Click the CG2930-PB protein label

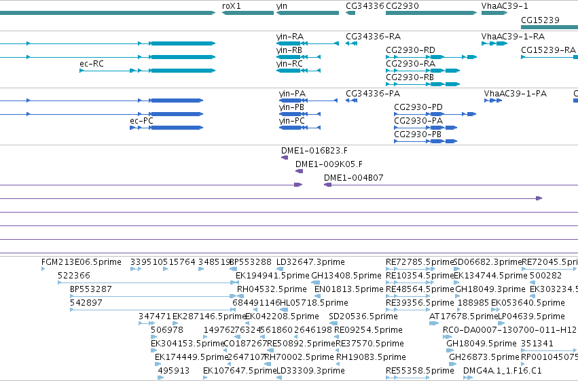418,134
